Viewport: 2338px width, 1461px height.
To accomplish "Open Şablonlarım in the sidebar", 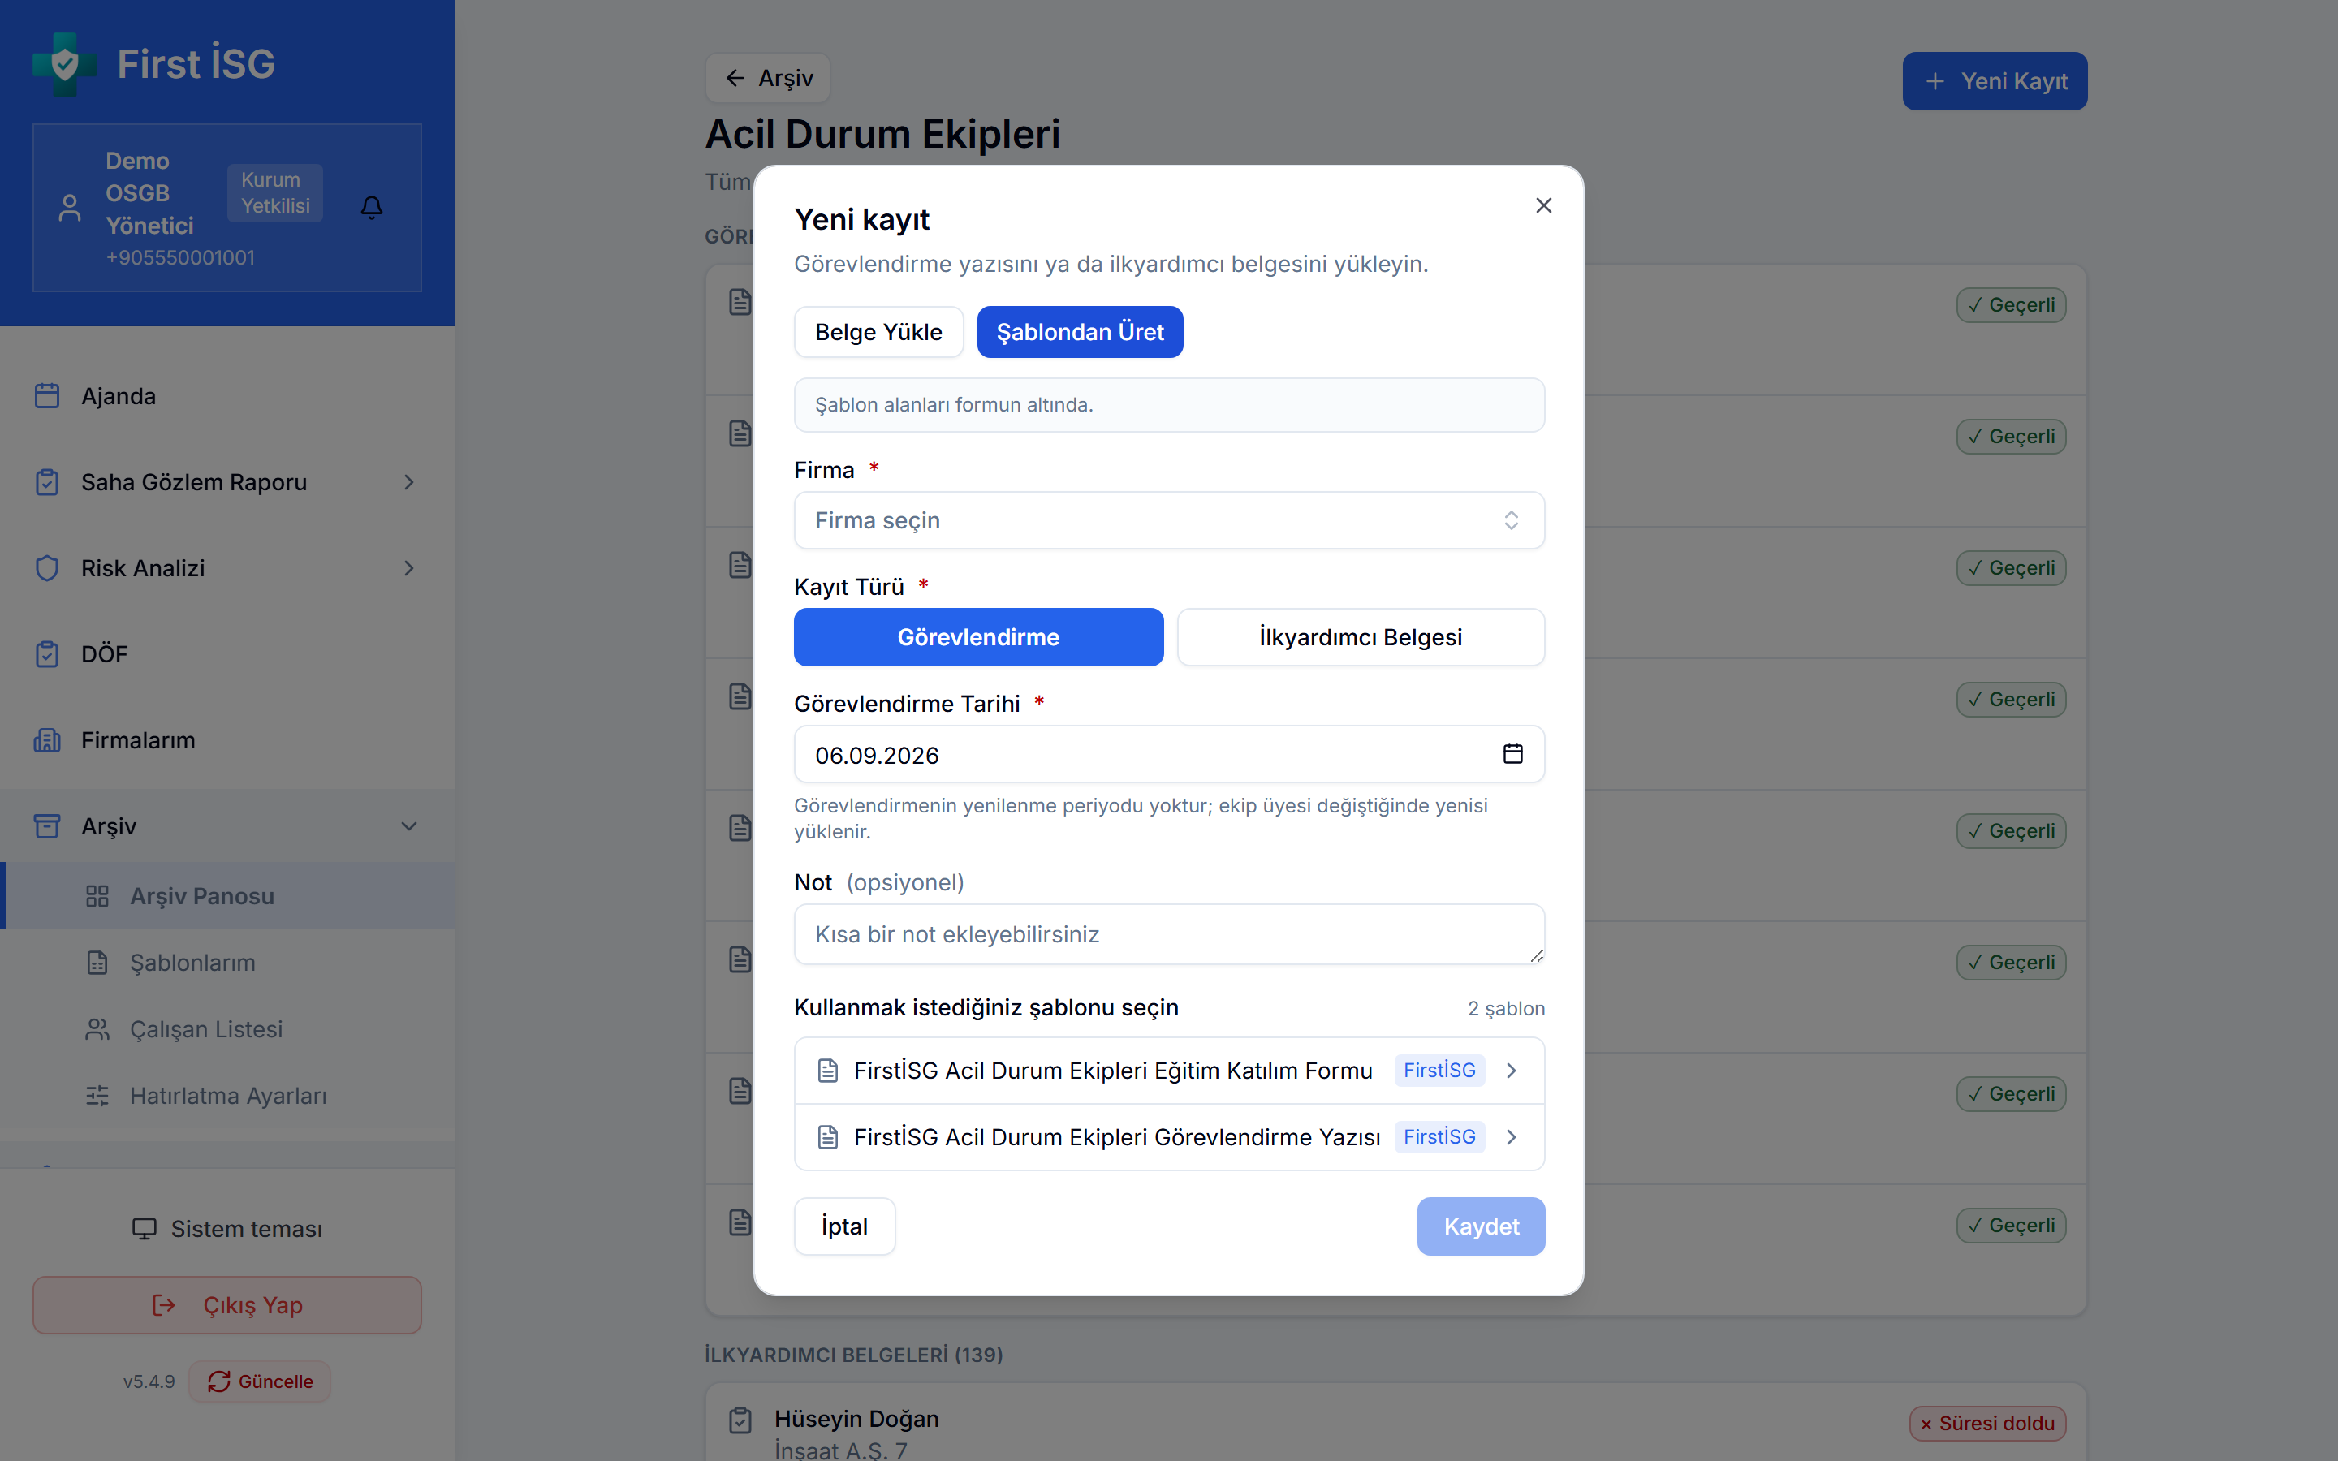I will 228,963.
